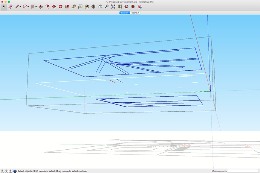
Task: Open the Extension Warehouse icon
Action: (x=133, y=7)
